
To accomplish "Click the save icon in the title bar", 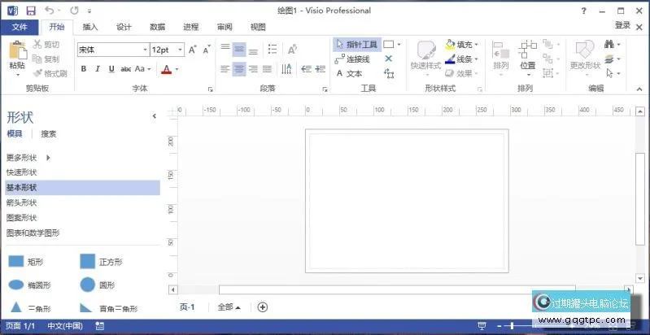I will 30,11.
